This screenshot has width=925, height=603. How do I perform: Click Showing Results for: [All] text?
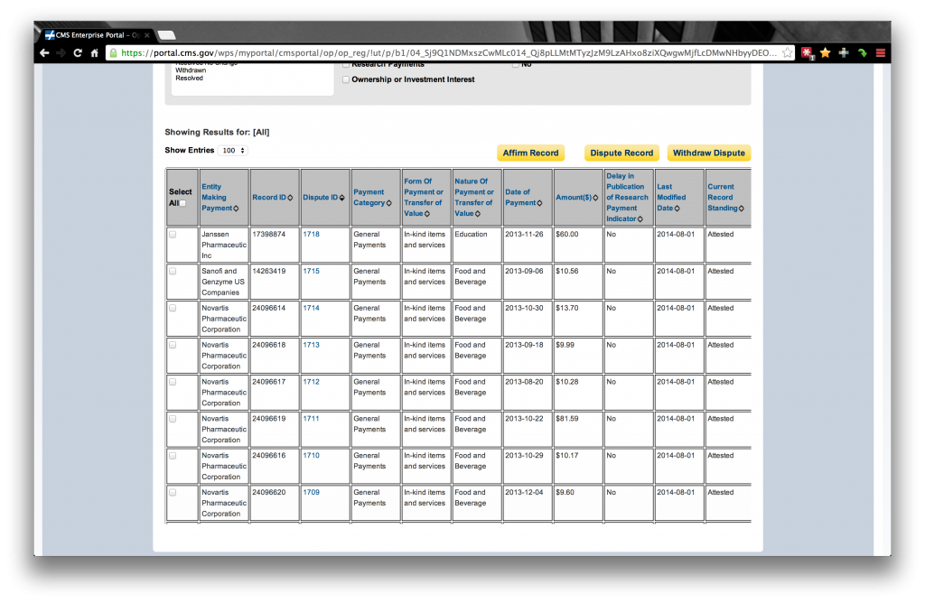(217, 133)
